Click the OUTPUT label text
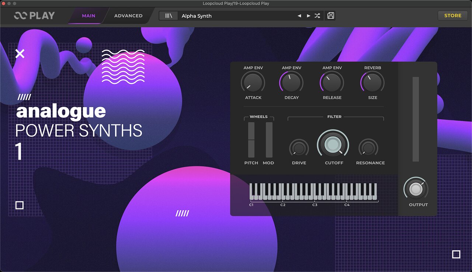Image resolution: width=472 pixels, height=272 pixels. tap(418, 205)
